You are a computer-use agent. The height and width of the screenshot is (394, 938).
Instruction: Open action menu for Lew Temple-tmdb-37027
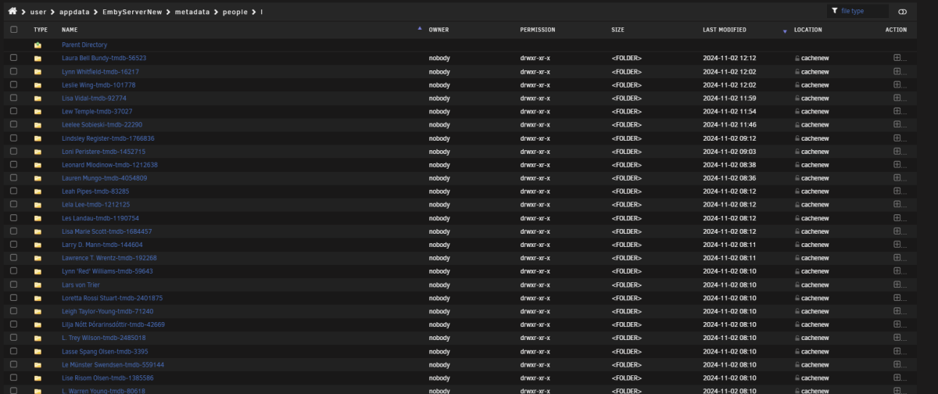click(897, 111)
